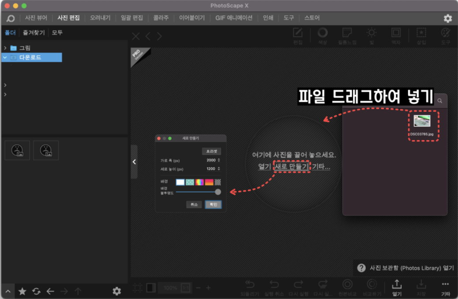Open the GIF 애니메이션 tab

click(234, 18)
